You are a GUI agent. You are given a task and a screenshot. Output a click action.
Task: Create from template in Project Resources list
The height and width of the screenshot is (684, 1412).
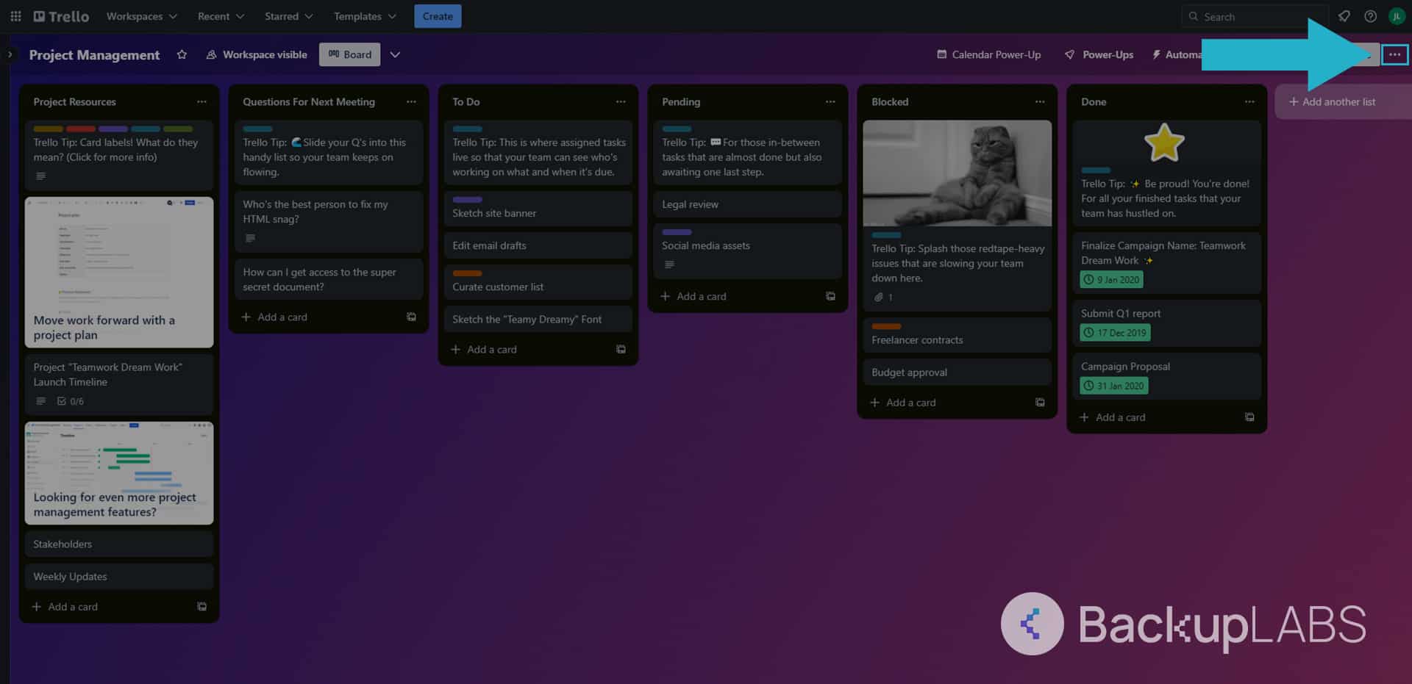coord(202,607)
